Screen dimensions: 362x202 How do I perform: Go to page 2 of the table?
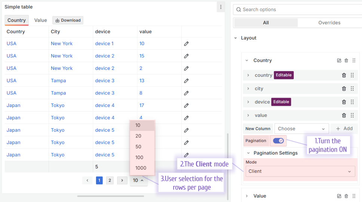click(x=110, y=180)
